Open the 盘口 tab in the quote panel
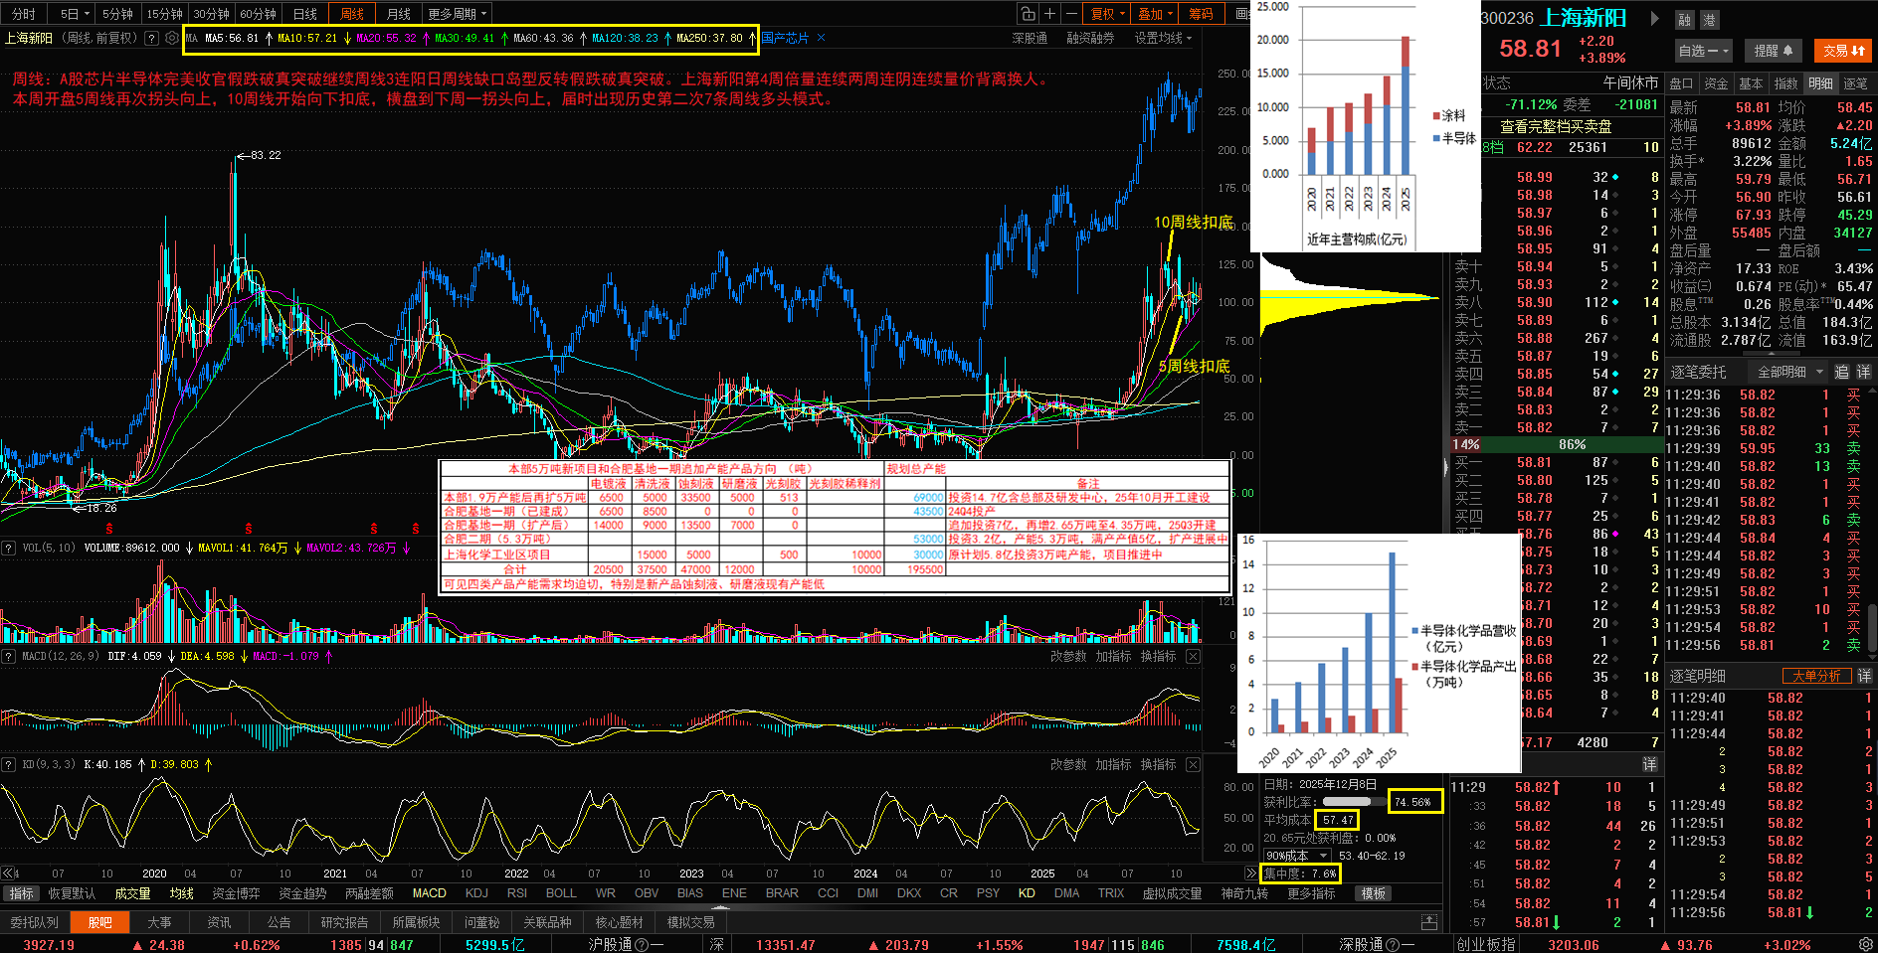 coord(1681,83)
